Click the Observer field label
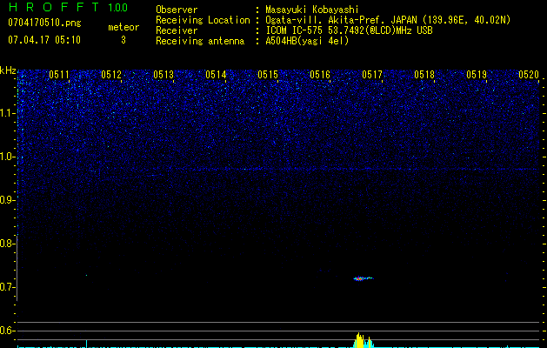 [x=177, y=10]
